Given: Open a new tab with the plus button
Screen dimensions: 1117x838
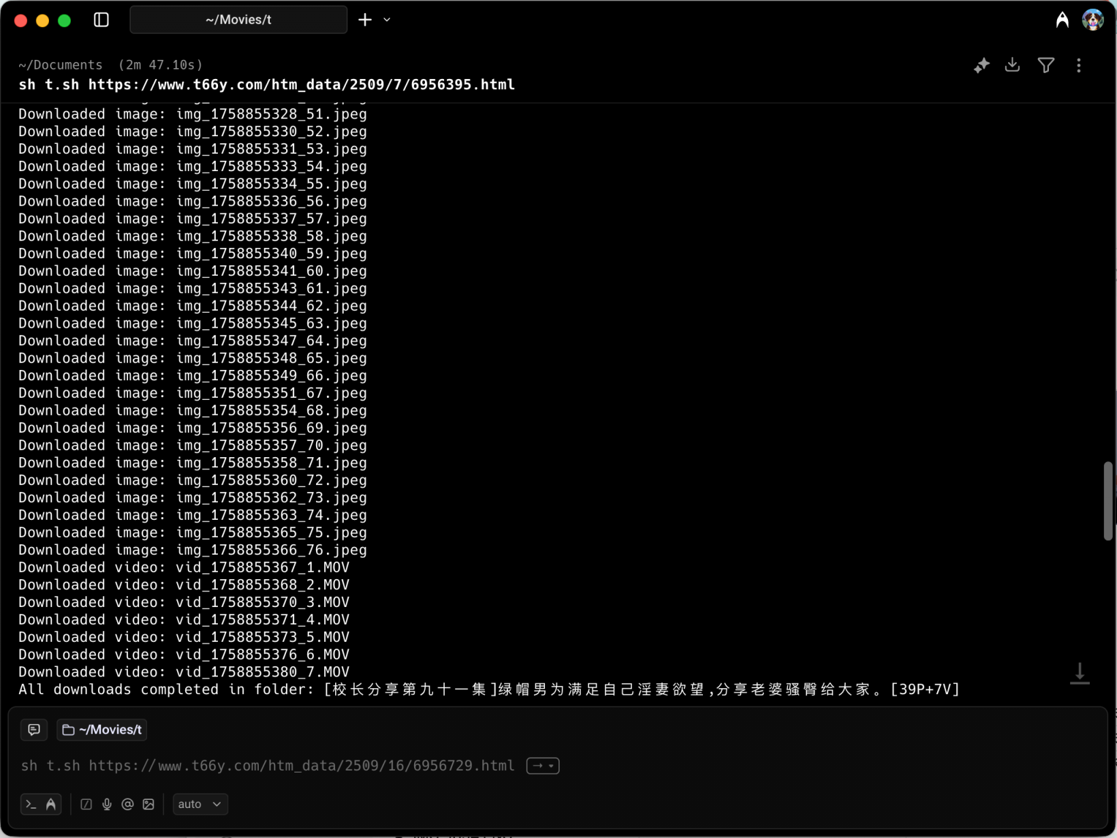Looking at the screenshot, I should click(365, 20).
